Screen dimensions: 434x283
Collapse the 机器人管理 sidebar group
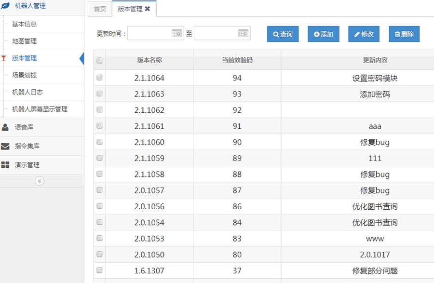tap(30, 6)
